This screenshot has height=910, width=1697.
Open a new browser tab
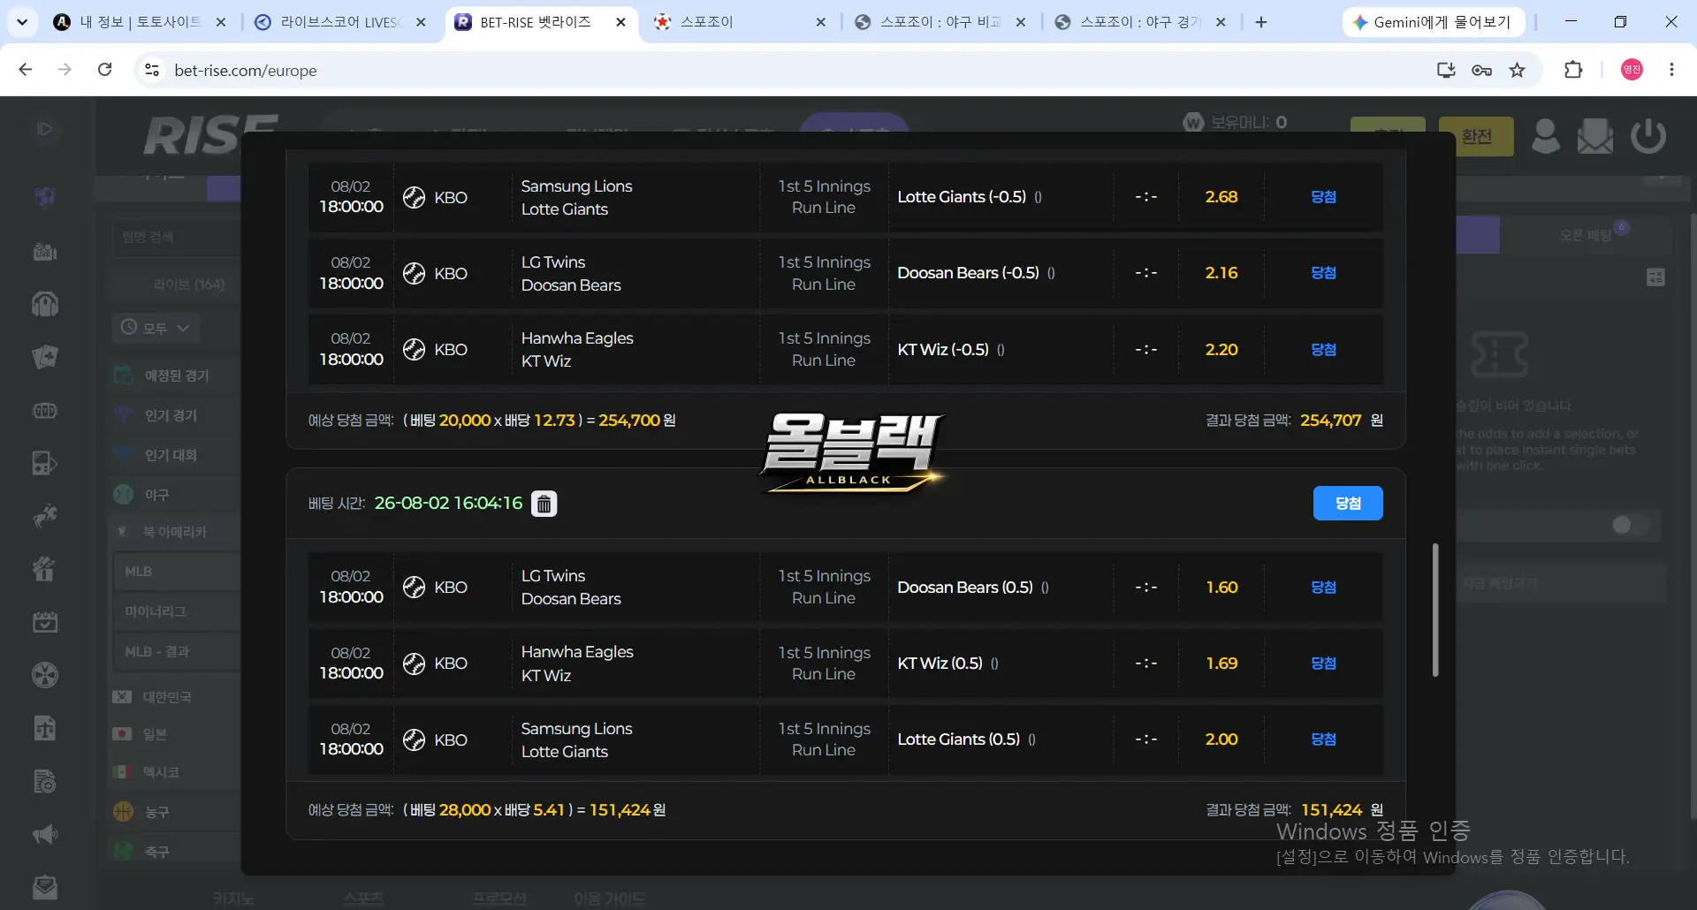pos(1261,22)
